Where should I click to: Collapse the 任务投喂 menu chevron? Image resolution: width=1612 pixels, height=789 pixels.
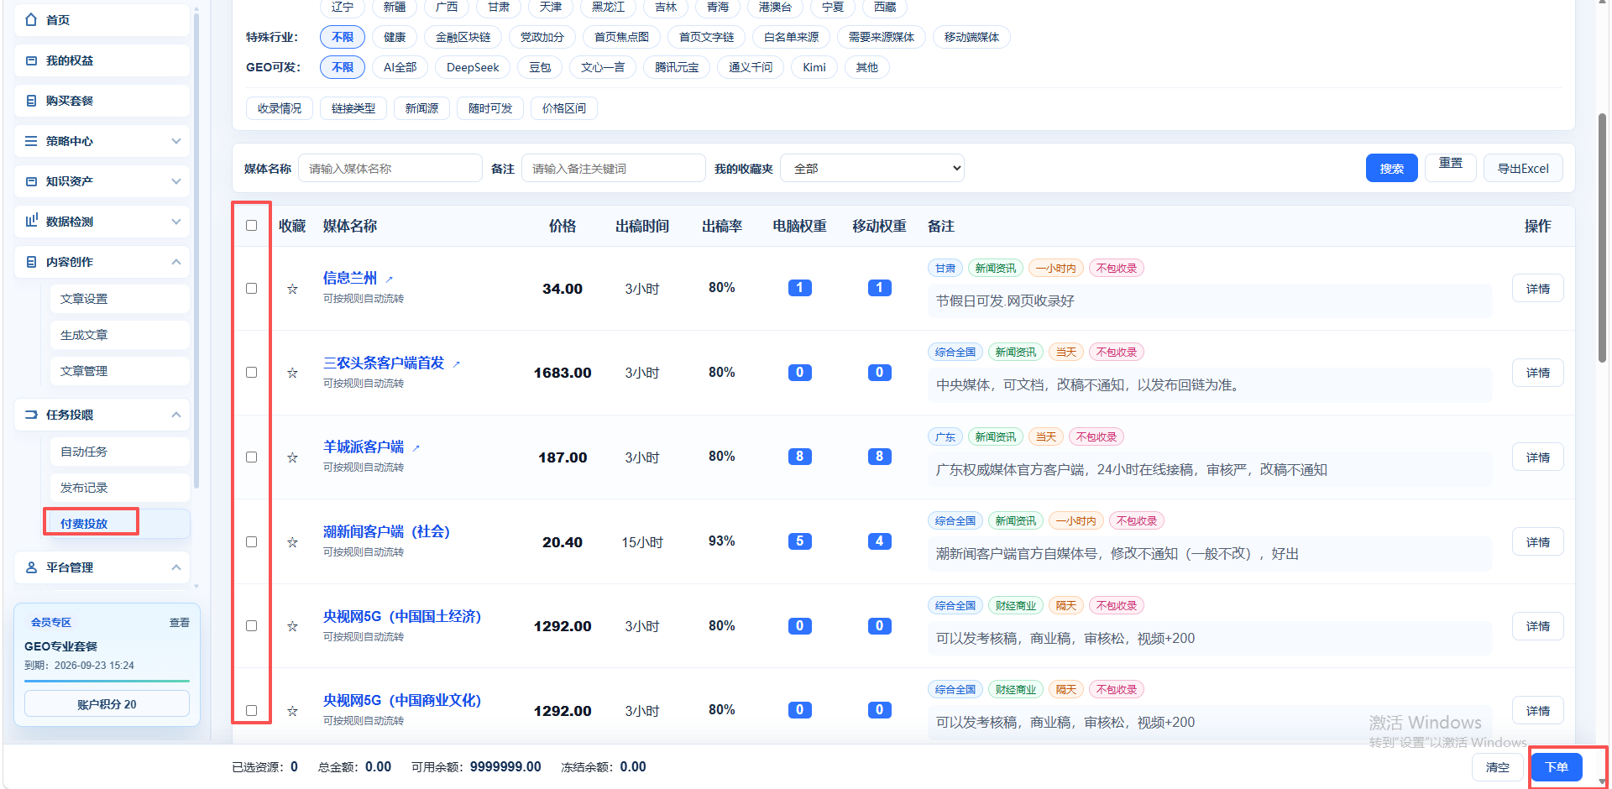176,415
